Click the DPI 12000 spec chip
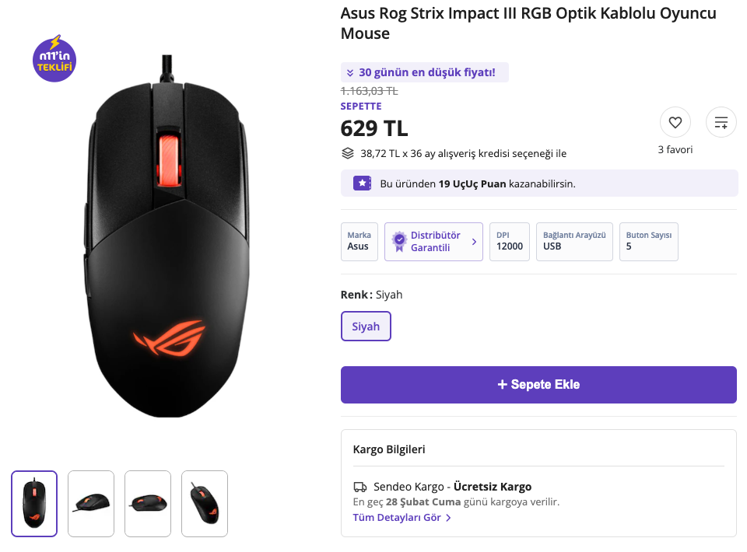Image resolution: width=747 pixels, height=552 pixels. (x=510, y=241)
